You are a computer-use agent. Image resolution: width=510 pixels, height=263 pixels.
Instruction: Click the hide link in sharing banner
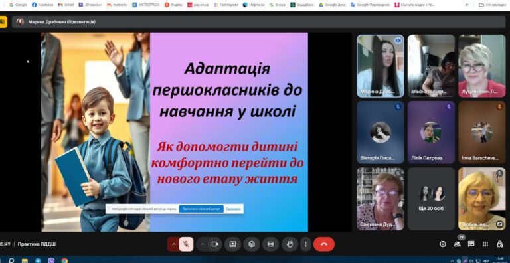pos(233,209)
